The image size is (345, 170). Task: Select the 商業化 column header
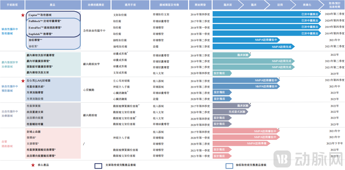(307, 5)
